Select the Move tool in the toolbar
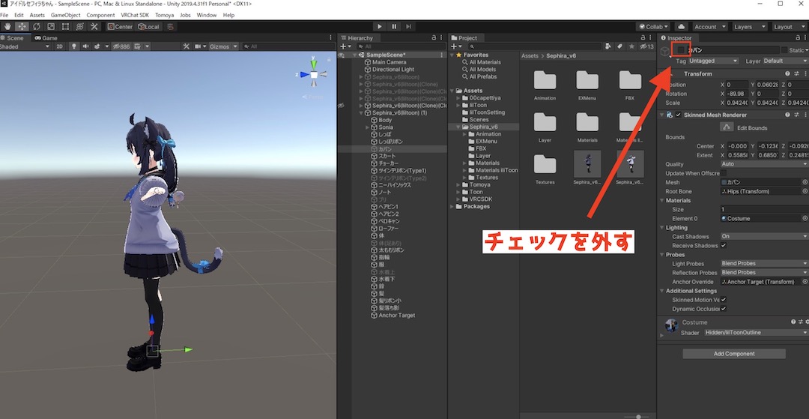809x419 pixels. [x=22, y=26]
